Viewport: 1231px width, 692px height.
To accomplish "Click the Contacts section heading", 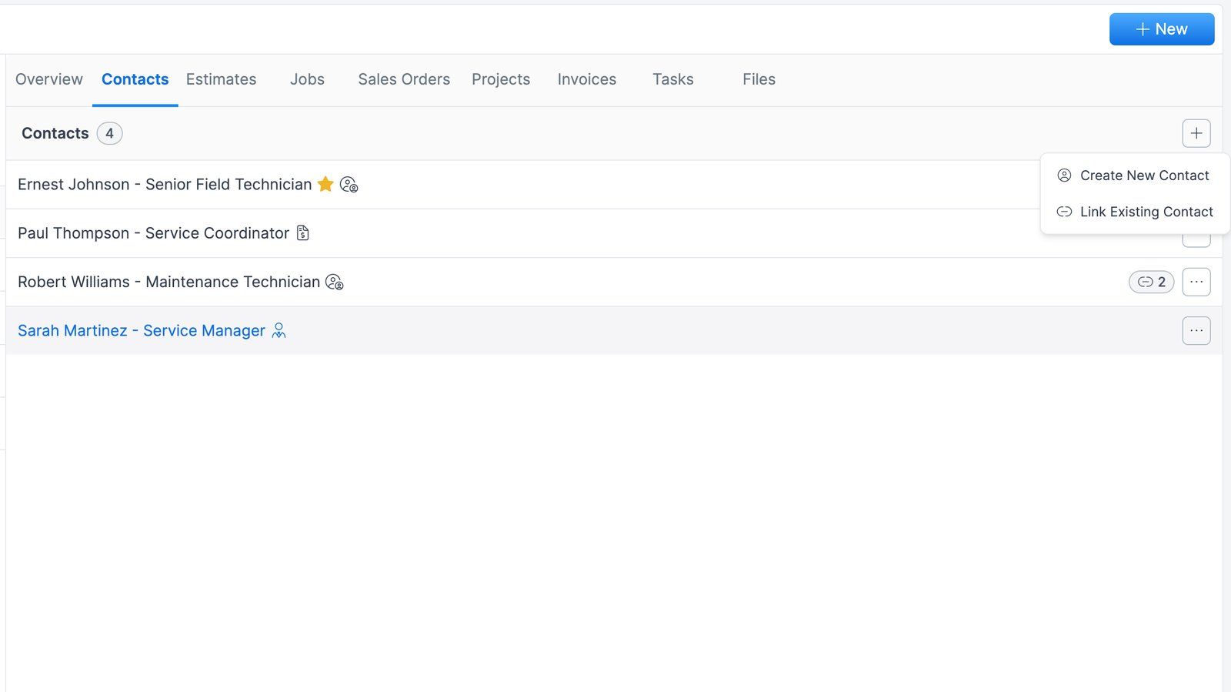I will 55,133.
